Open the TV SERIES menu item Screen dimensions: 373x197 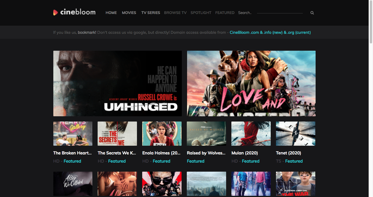pyautogui.click(x=151, y=13)
